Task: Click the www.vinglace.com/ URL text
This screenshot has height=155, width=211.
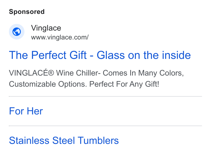Action: tap(60, 37)
